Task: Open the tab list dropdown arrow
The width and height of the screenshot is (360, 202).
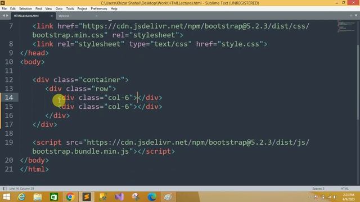Action: click(356, 16)
